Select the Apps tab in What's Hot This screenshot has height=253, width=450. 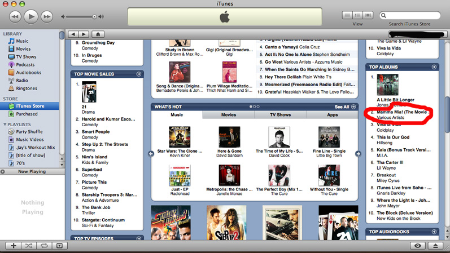click(333, 115)
